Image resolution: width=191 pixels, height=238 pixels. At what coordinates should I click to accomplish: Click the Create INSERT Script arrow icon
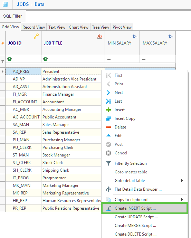pyautogui.click(x=108, y=208)
